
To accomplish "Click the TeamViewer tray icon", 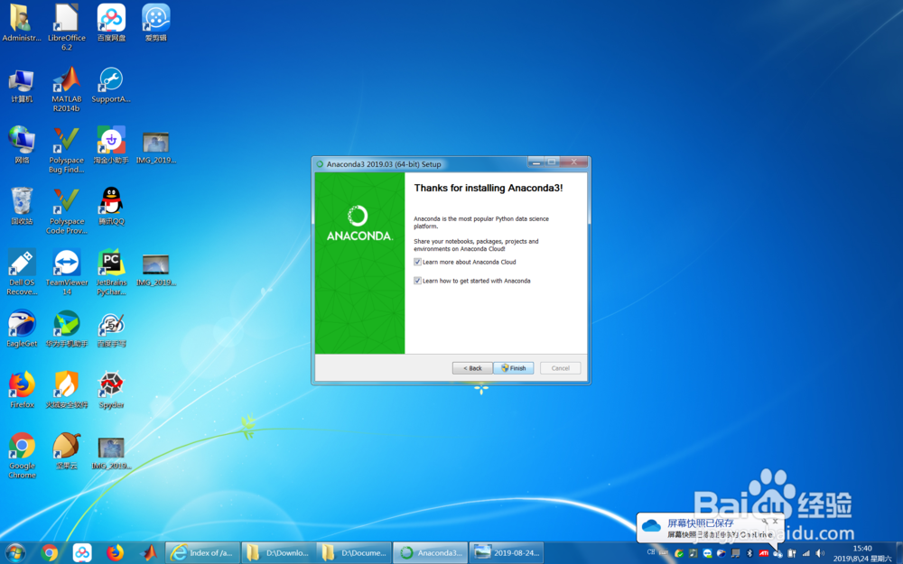I will [707, 553].
